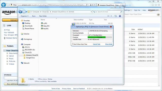Click browser back arrow button
The width and height of the screenshot is (162, 91).
[x=4, y=5]
